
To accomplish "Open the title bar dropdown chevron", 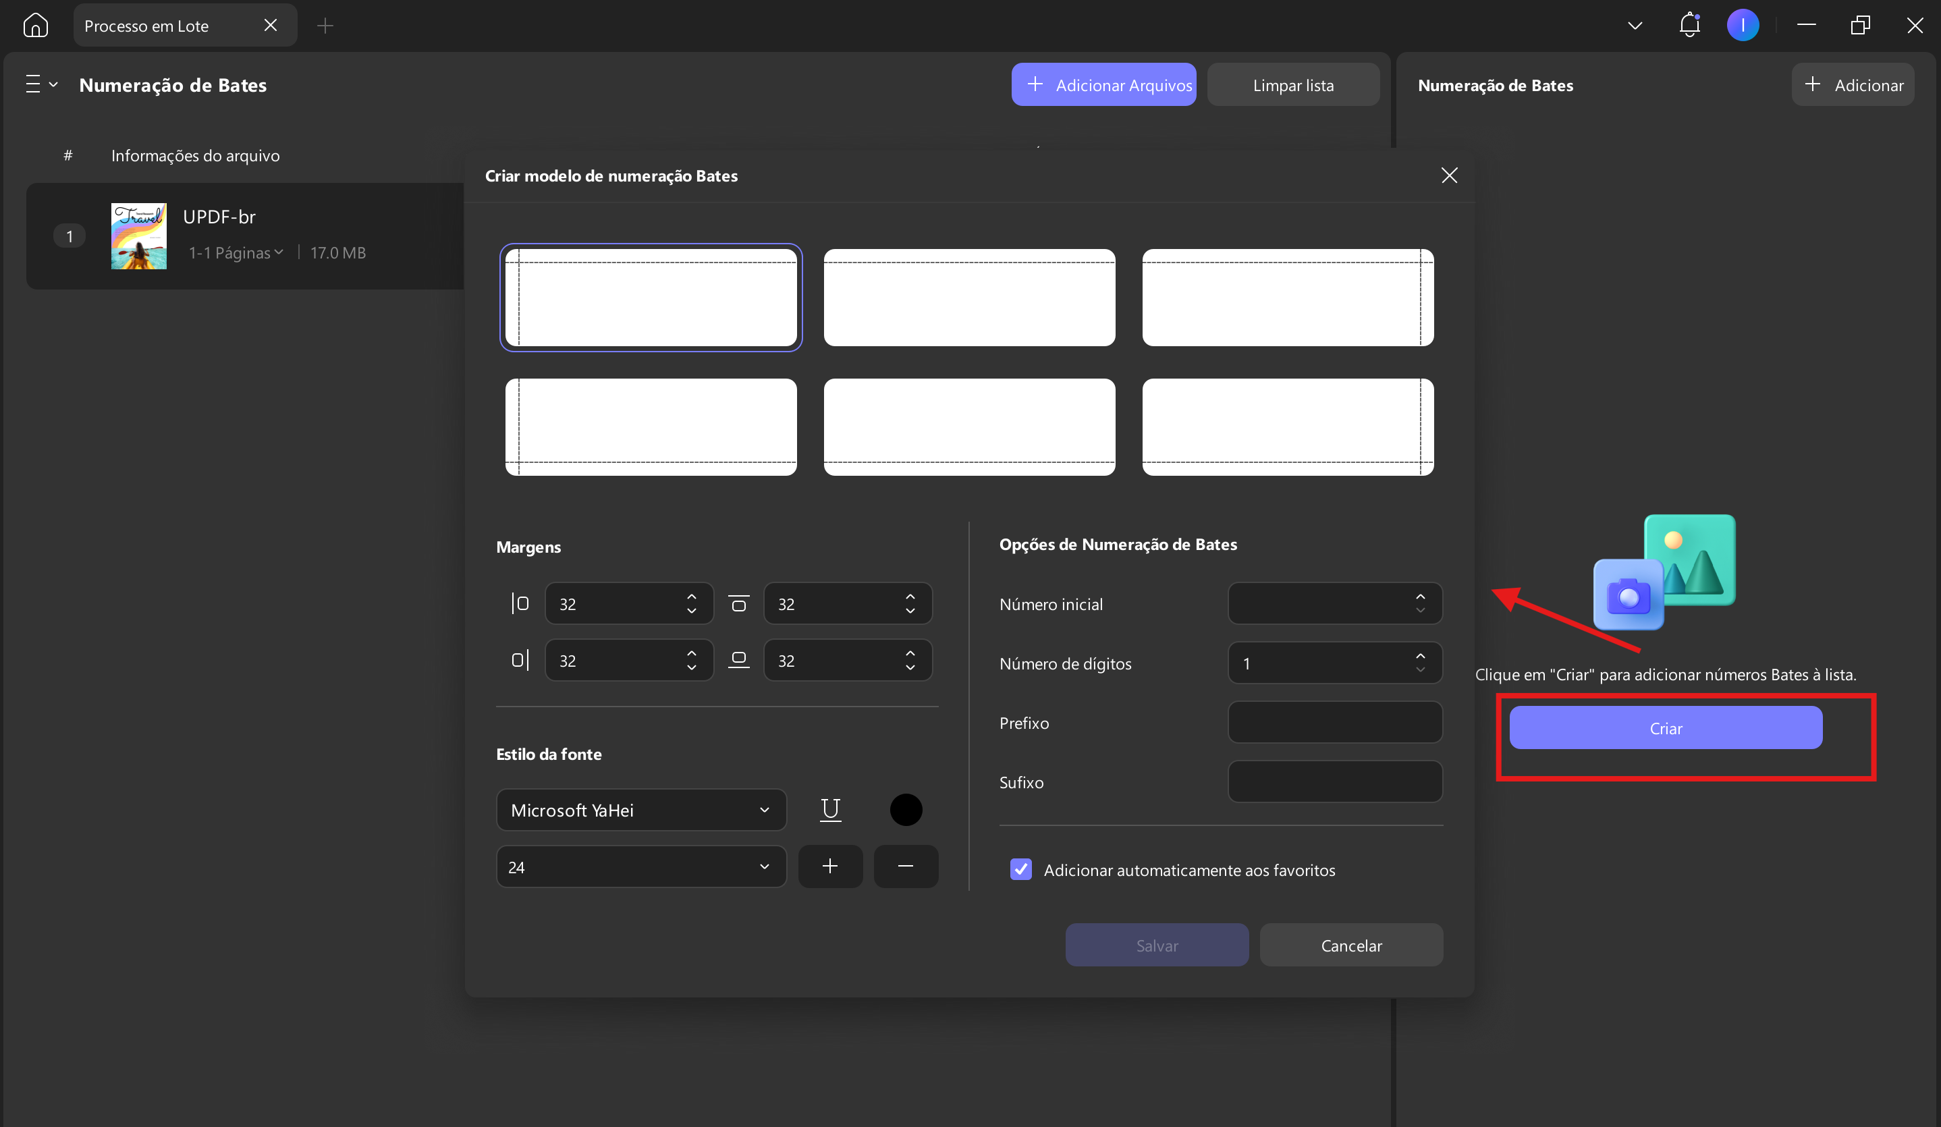I will click(1635, 26).
